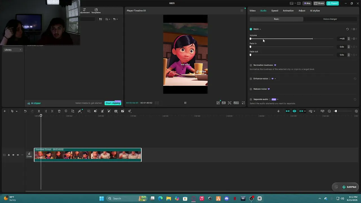Open the Ratio setting in player
This screenshot has height=203, width=361.
(x=236, y=103)
